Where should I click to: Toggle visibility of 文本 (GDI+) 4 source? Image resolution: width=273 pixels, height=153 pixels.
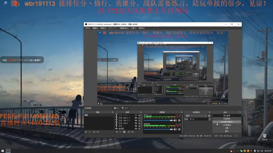click(136, 115)
